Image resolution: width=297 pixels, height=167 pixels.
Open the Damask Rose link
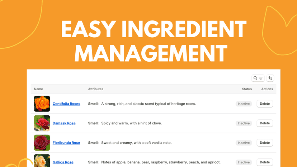tap(64, 123)
